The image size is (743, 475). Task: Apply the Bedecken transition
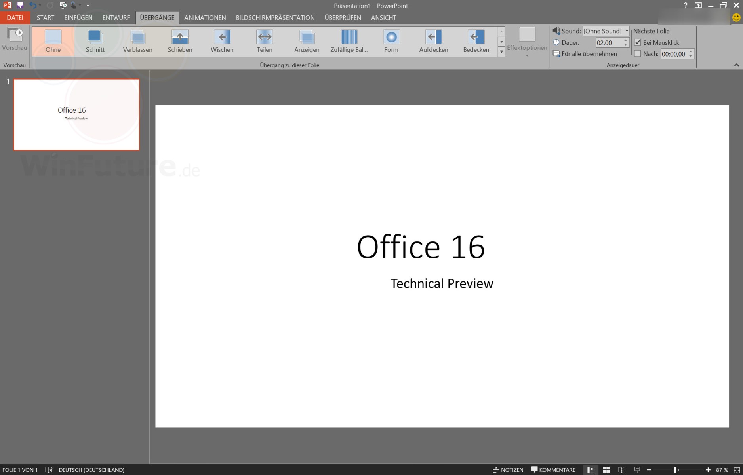pyautogui.click(x=476, y=41)
